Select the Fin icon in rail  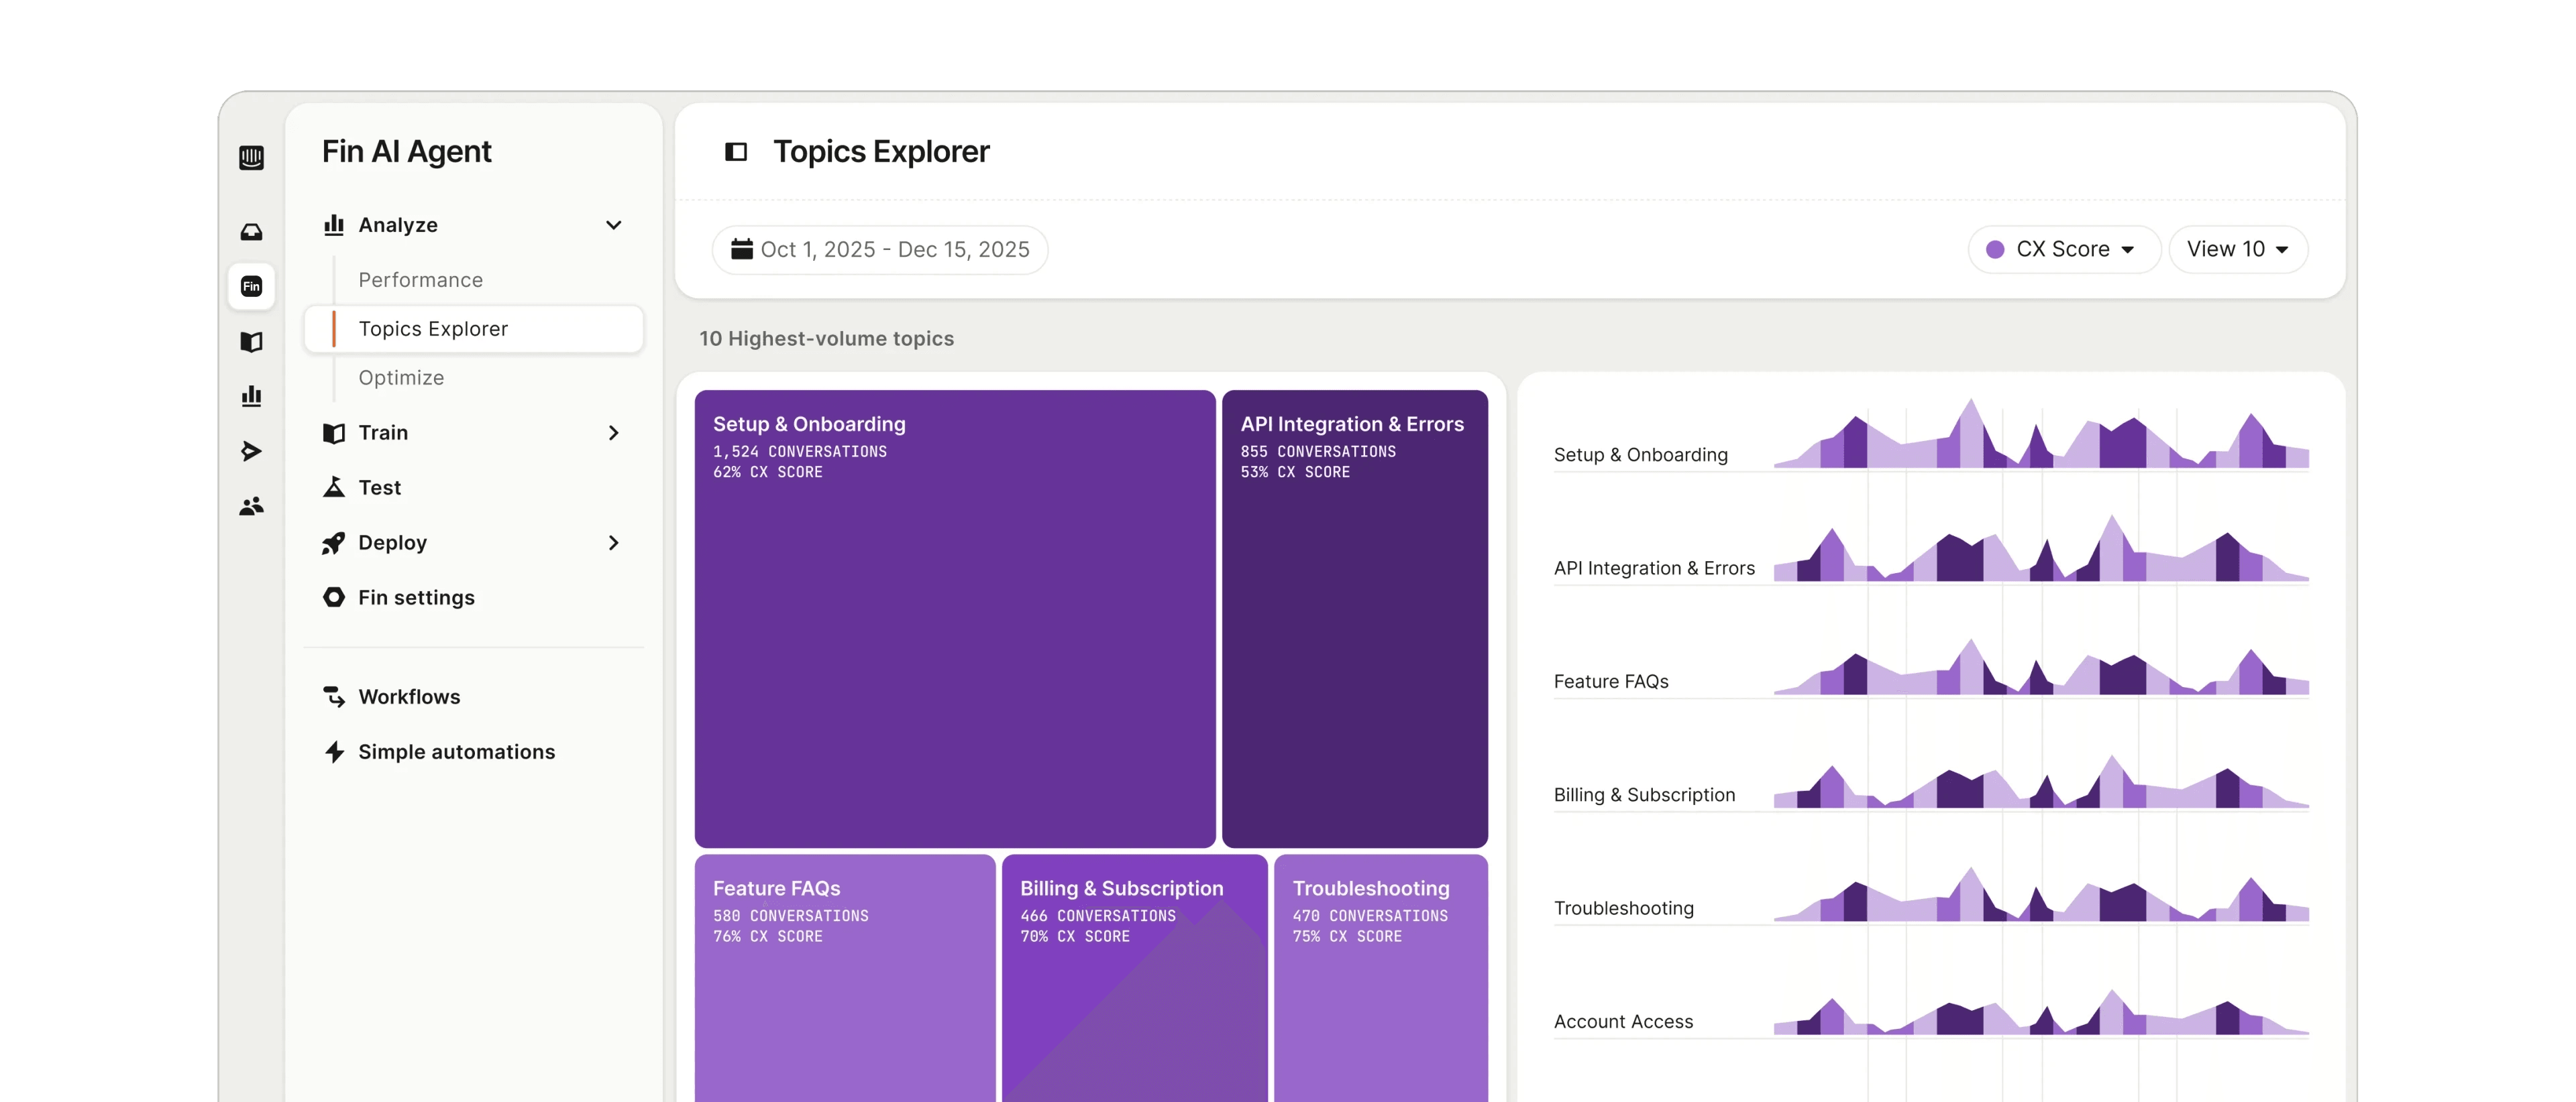pyautogui.click(x=251, y=287)
